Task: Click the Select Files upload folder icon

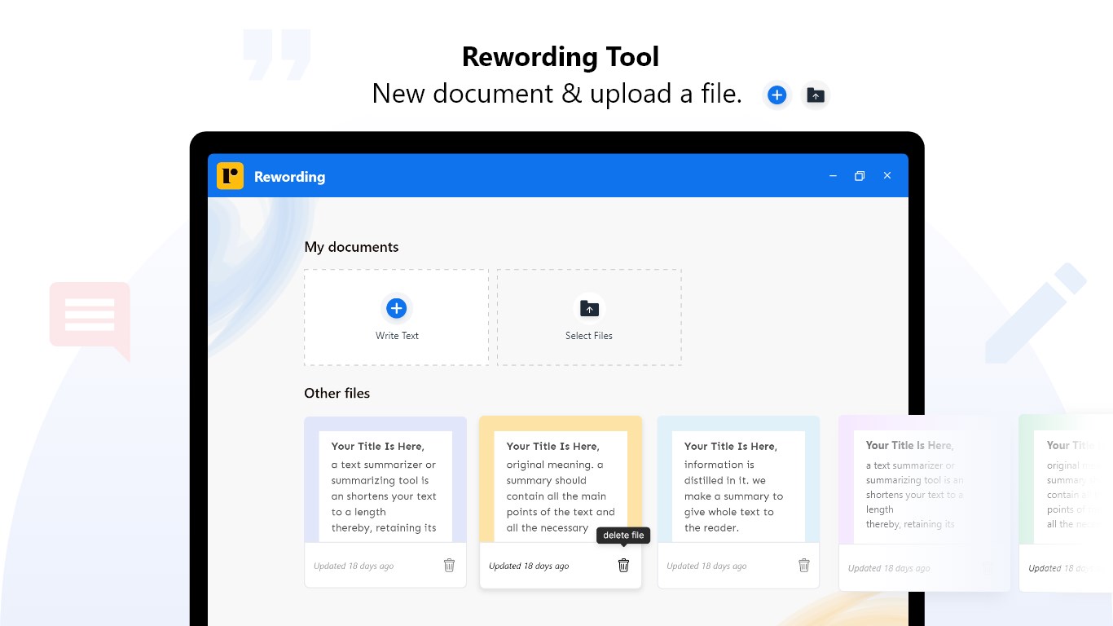Action: (x=589, y=308)
